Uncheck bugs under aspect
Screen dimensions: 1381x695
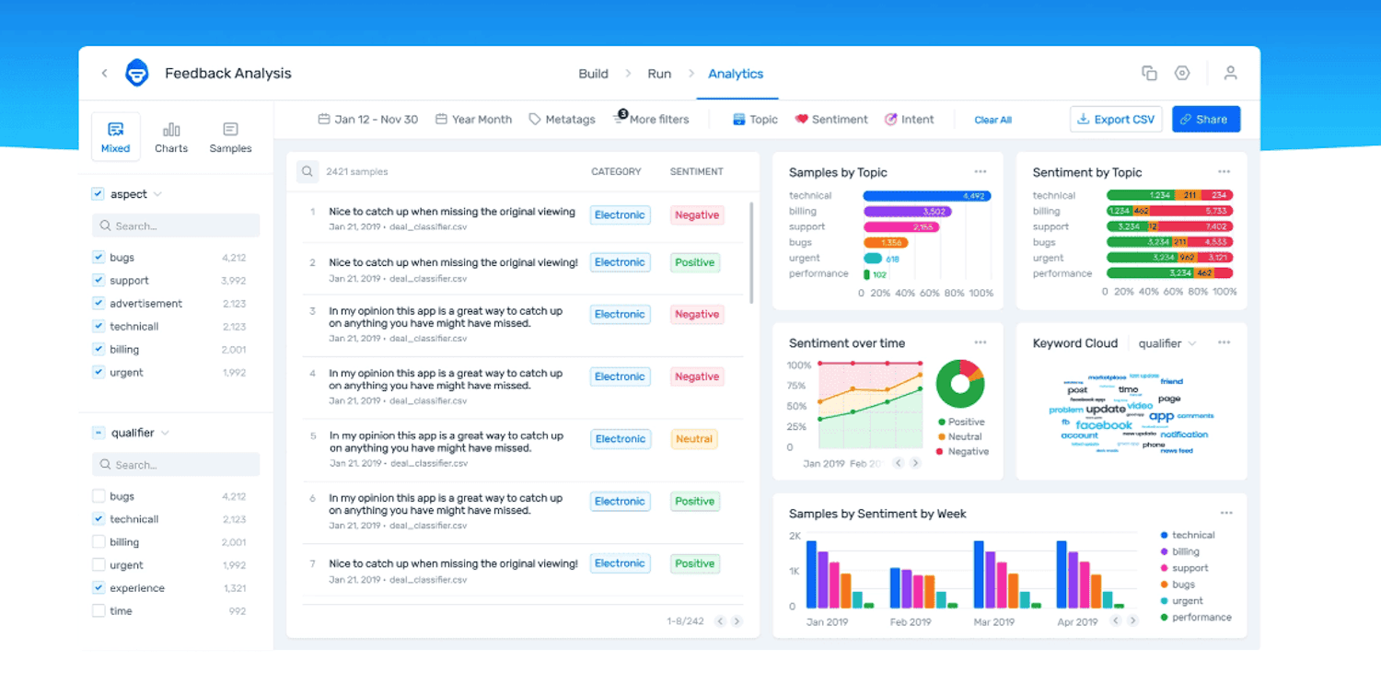pyautogui.click(x=98, y=258)
